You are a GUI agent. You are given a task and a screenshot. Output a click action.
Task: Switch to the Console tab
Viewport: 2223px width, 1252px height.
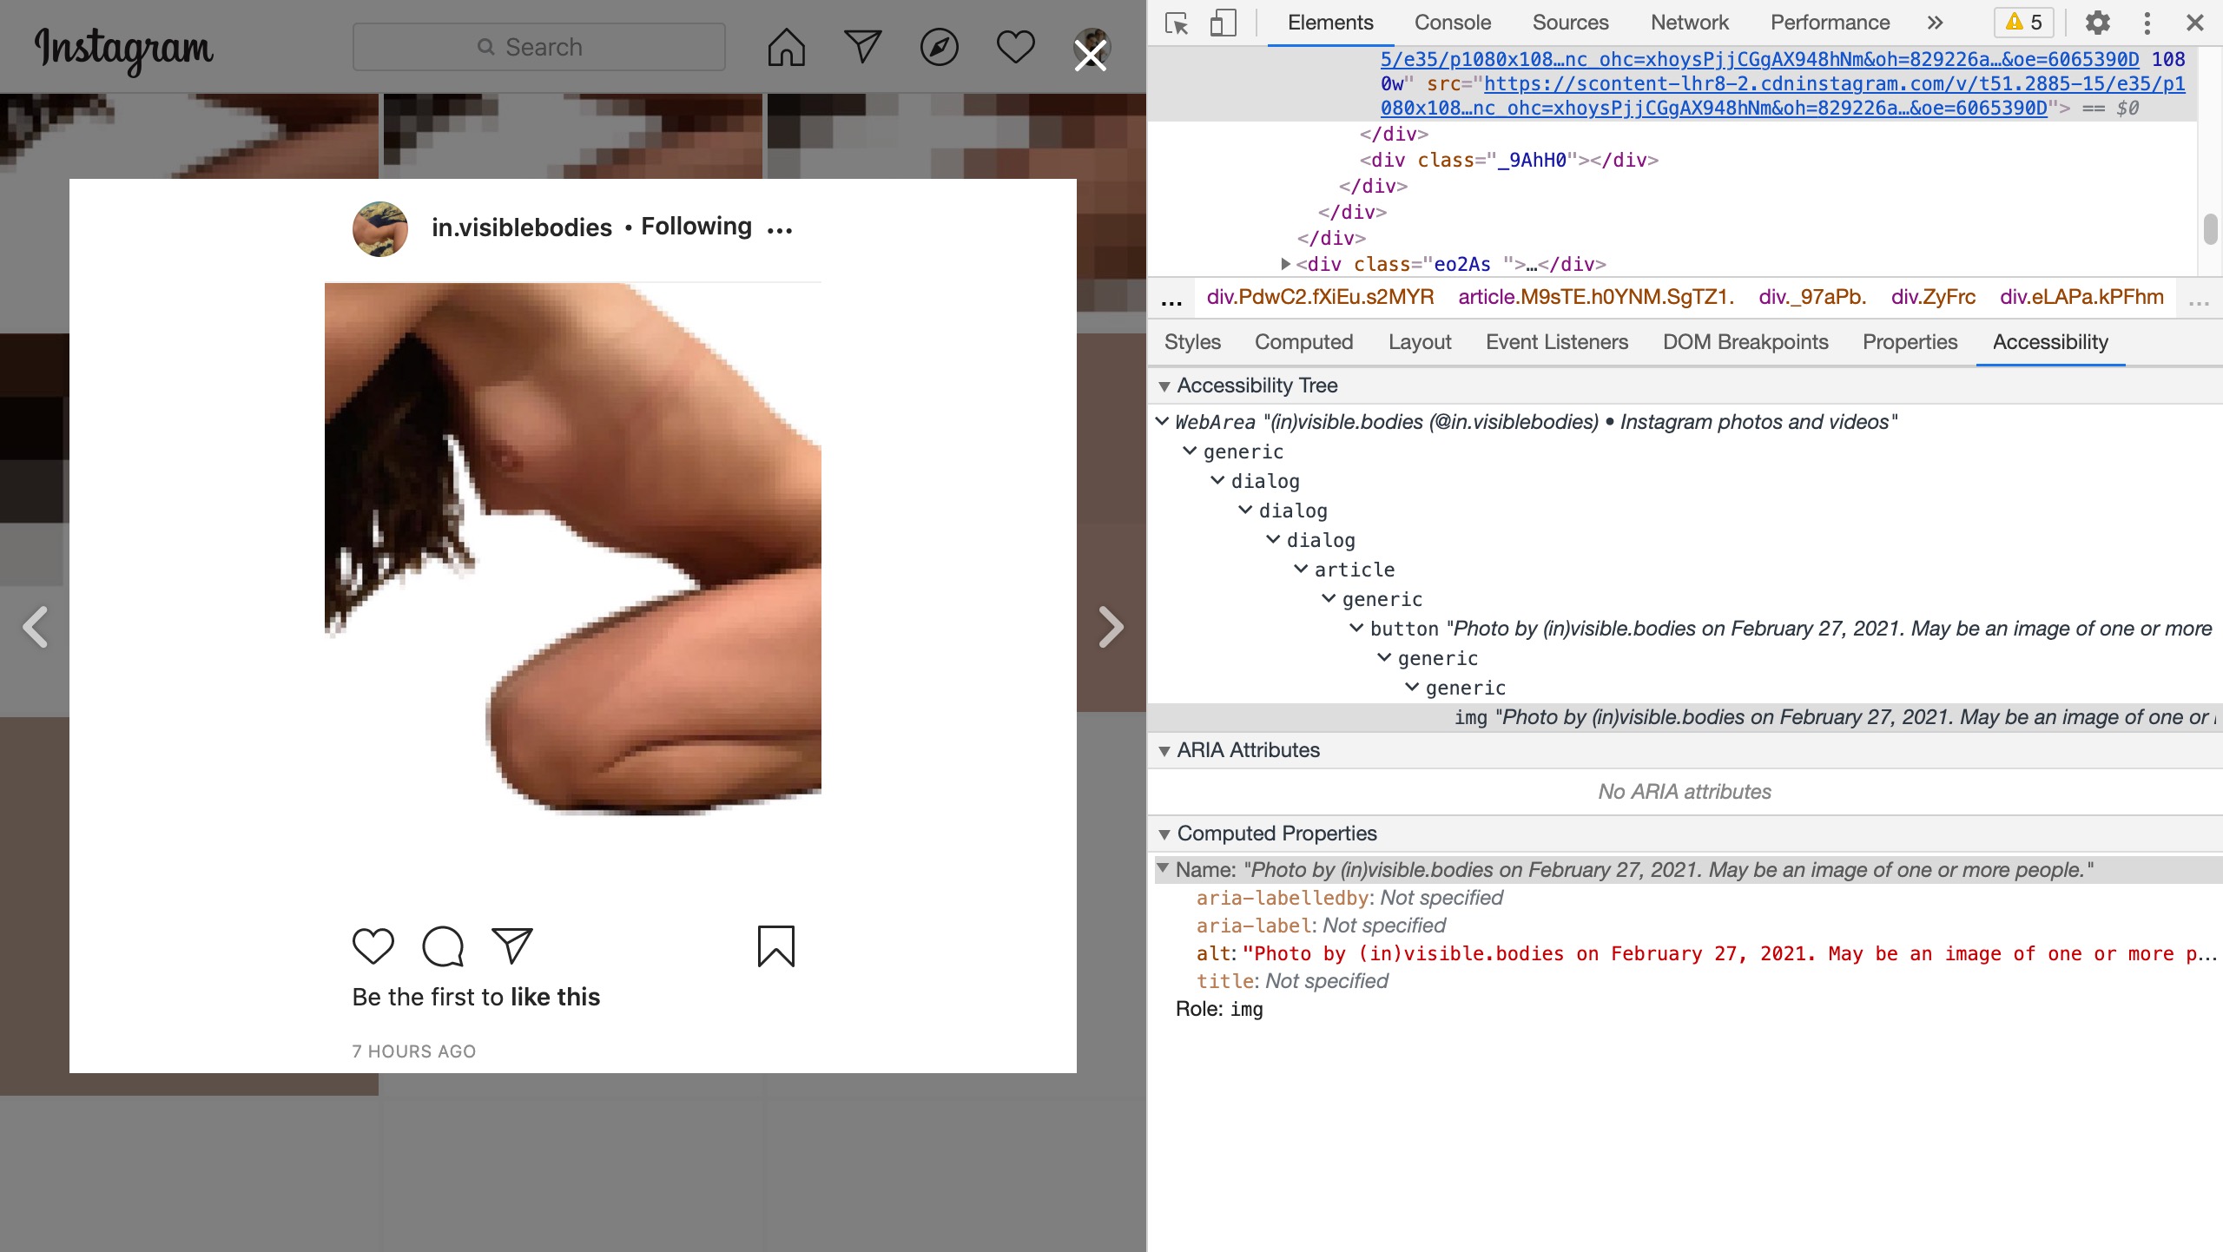[1452, 23]
